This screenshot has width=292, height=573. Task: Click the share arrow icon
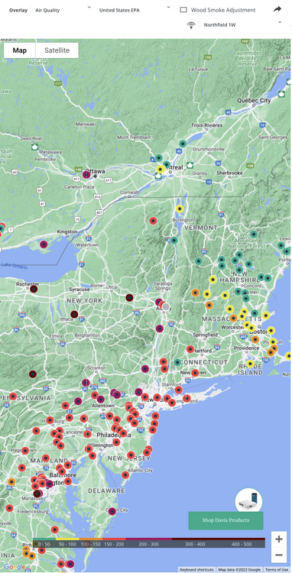277,9
